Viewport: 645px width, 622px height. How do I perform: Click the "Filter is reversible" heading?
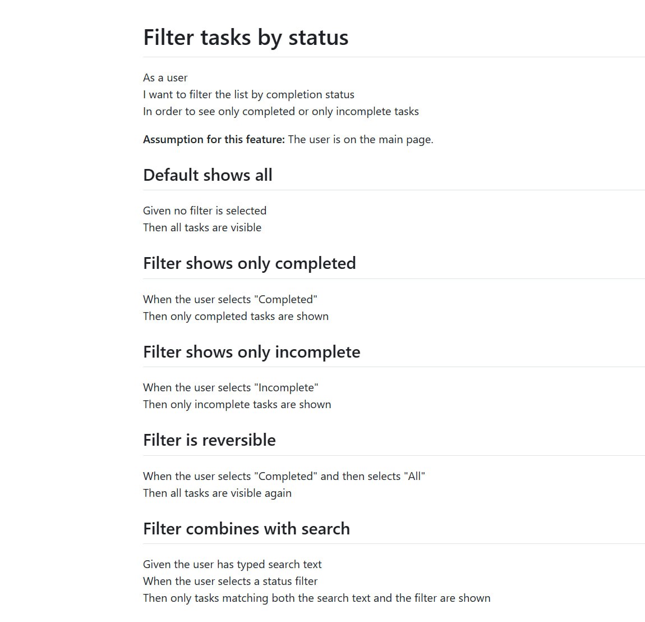(209, 440)
